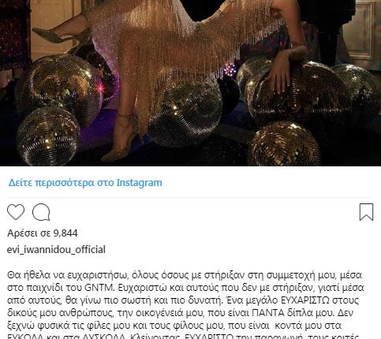381x339 pixels.
Task: Like the post with the heart icon
Action: click(x=16, y=212)
